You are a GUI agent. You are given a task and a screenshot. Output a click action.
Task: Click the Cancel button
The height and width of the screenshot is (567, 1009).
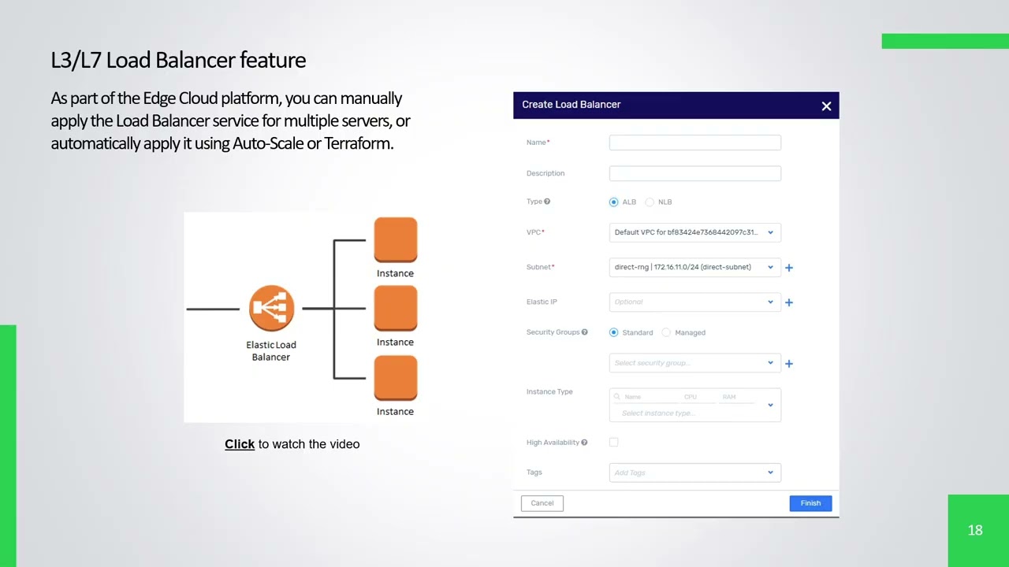click(542, 503)
